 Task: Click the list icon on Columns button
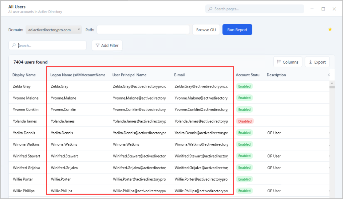[279, 62]
